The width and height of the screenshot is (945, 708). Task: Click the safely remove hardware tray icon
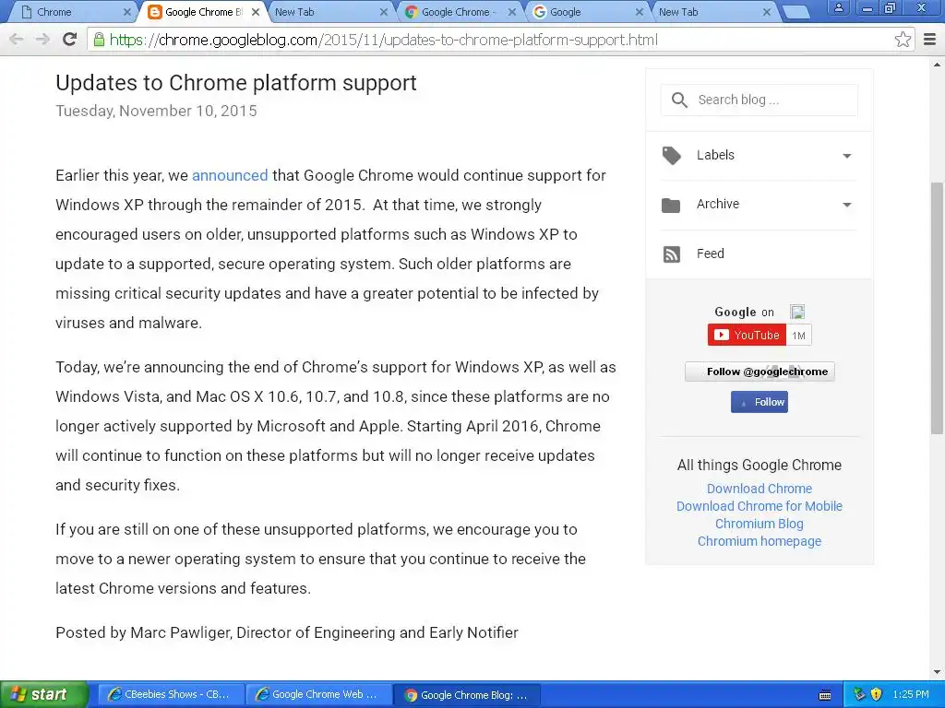coord(859,694)
